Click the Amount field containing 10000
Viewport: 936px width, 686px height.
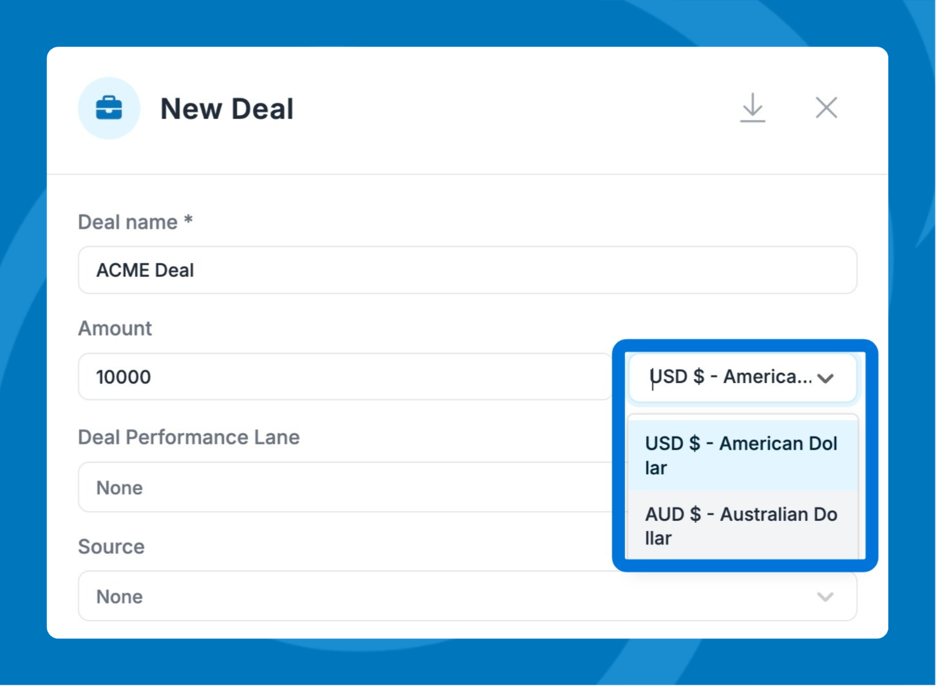pos(343,377)
